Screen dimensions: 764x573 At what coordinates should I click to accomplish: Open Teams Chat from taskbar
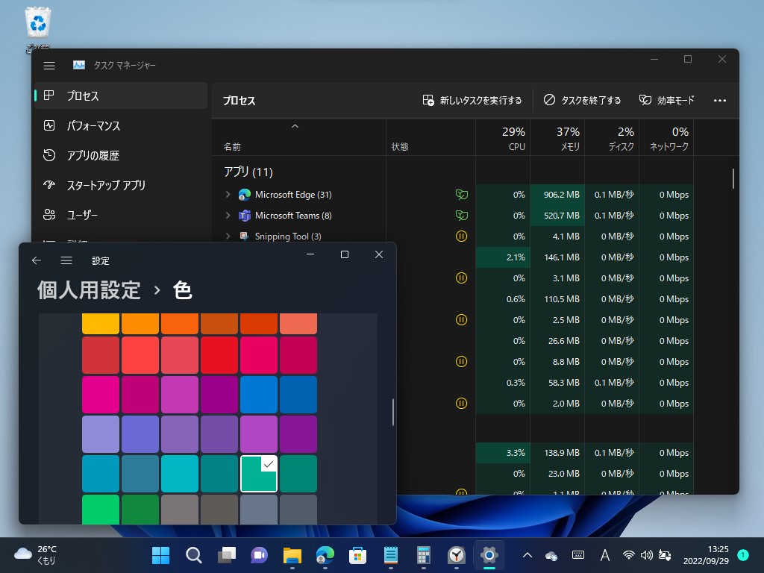(x=259, y=555)
